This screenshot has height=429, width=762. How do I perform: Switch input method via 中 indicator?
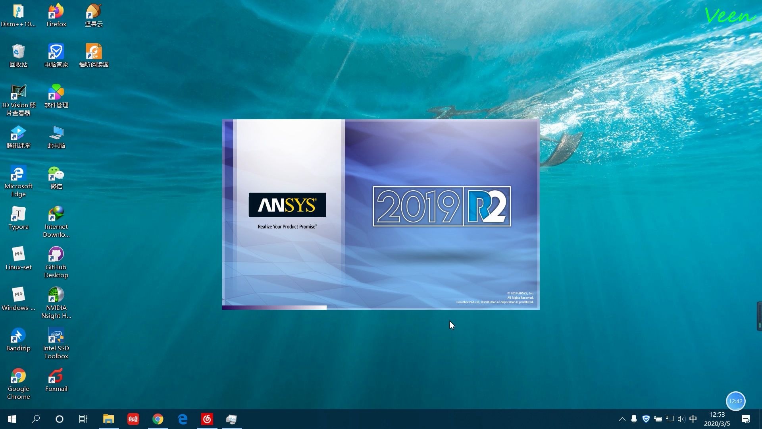pyautogui.click(x=693, y=419)
